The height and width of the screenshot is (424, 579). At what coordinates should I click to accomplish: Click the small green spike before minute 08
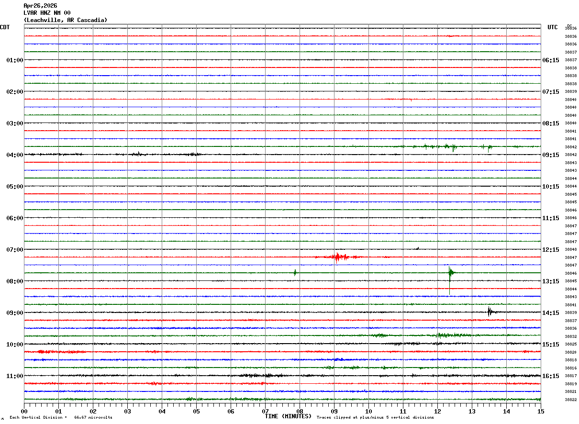(x=295, y=272)
